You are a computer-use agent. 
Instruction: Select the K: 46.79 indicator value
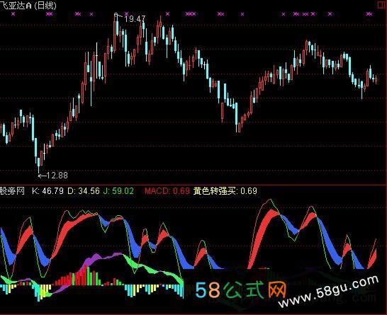point(47,191)
